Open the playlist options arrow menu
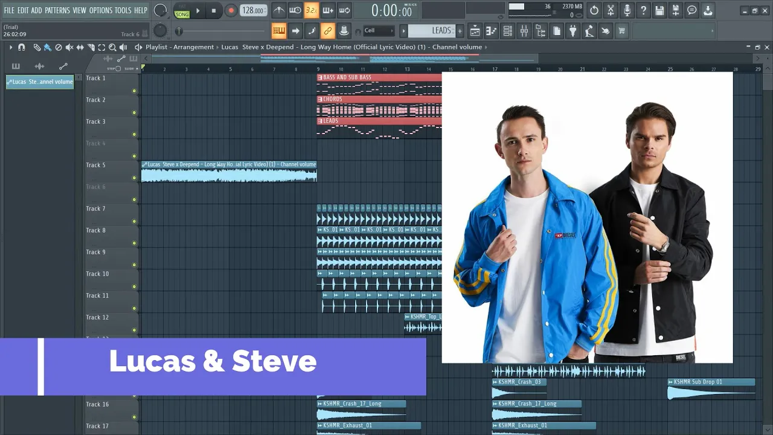This screenshot has width=773, height=435. (10, 47)
